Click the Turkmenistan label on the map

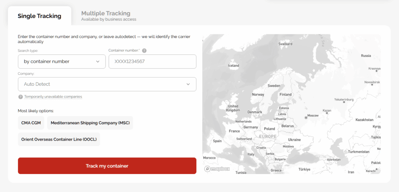tap(358, 152)
